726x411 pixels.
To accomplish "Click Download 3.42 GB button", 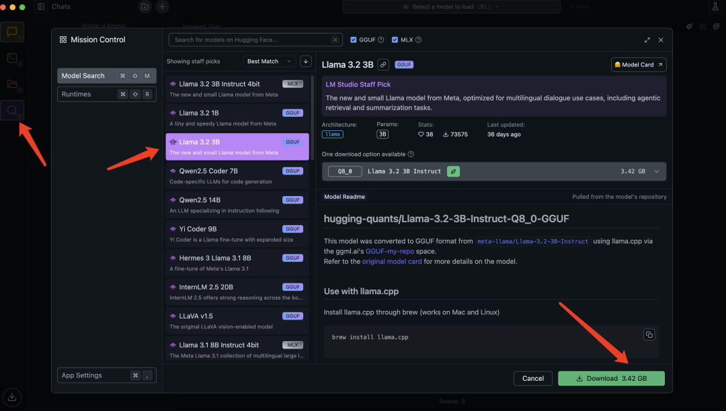I will pos(611,378).
